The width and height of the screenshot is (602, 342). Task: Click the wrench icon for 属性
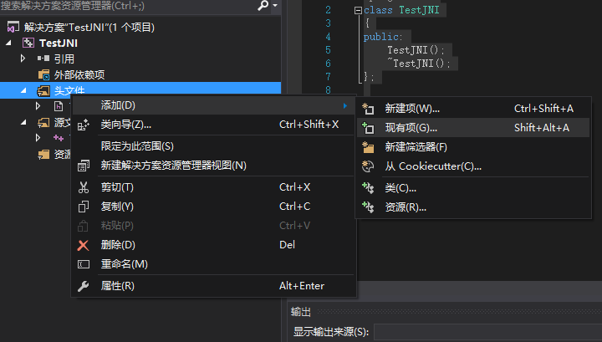pyautogui.click(x=83, y=286)
